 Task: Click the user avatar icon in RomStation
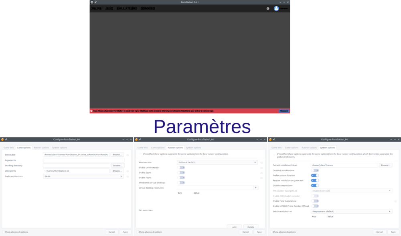coord(276,8)
